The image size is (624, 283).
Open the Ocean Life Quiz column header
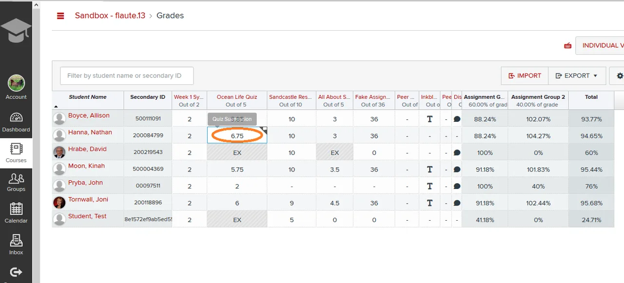(x=237, y=97)
